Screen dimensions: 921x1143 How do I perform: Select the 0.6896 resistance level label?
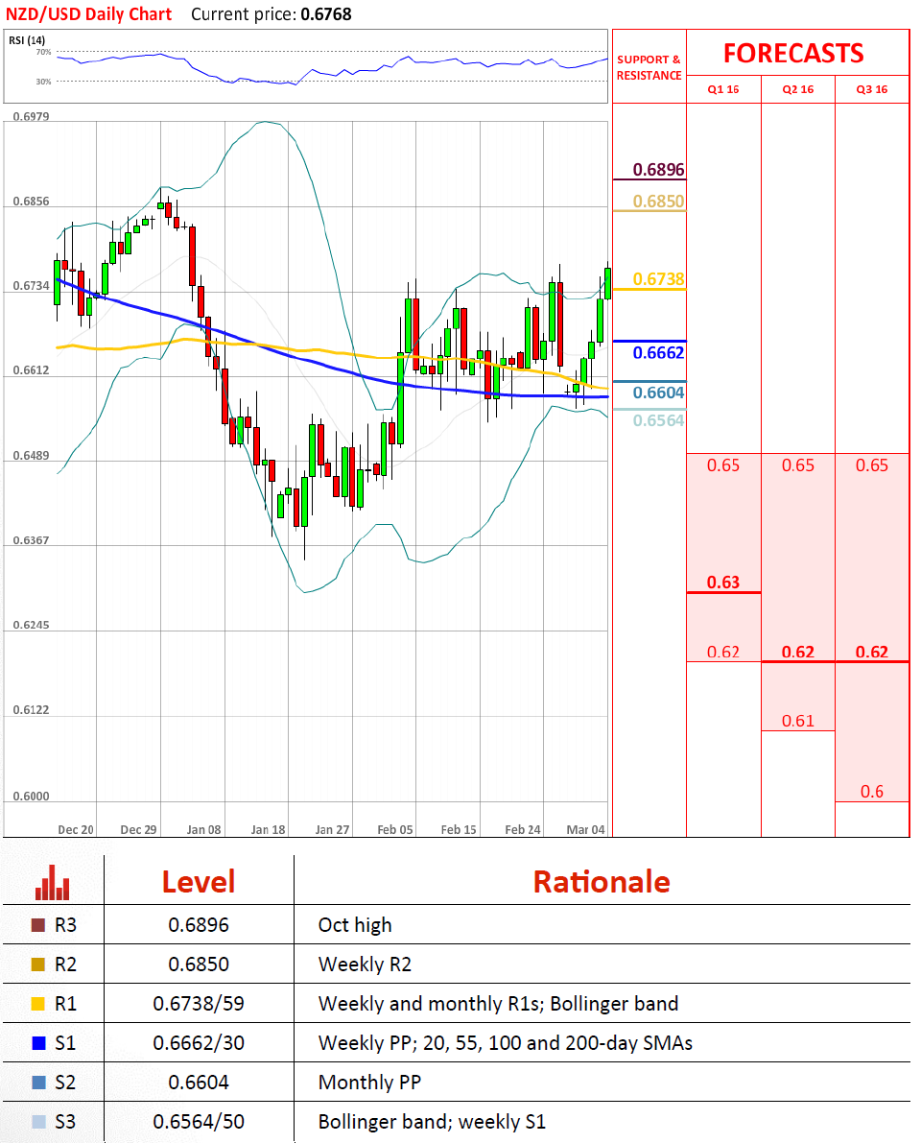point(659,170)
